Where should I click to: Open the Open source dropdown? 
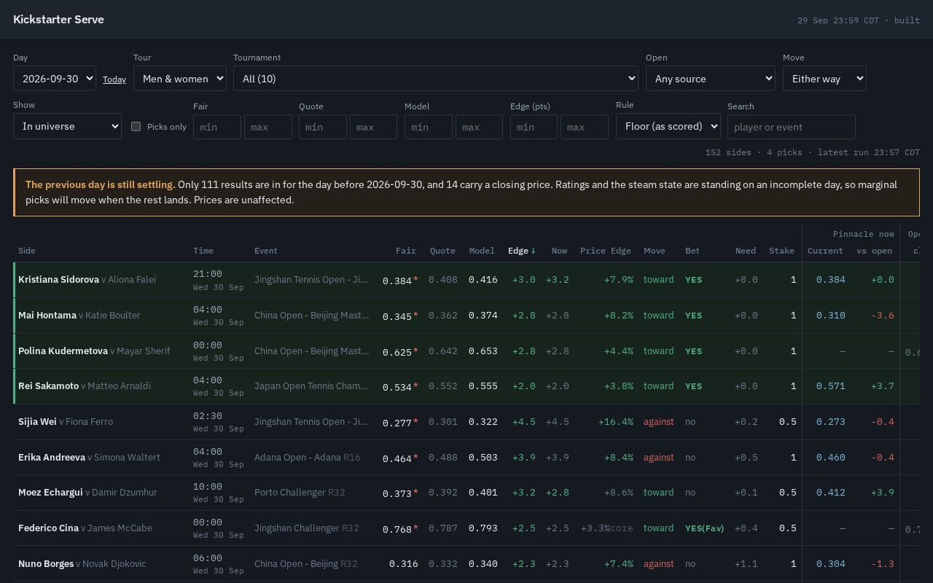711,79
